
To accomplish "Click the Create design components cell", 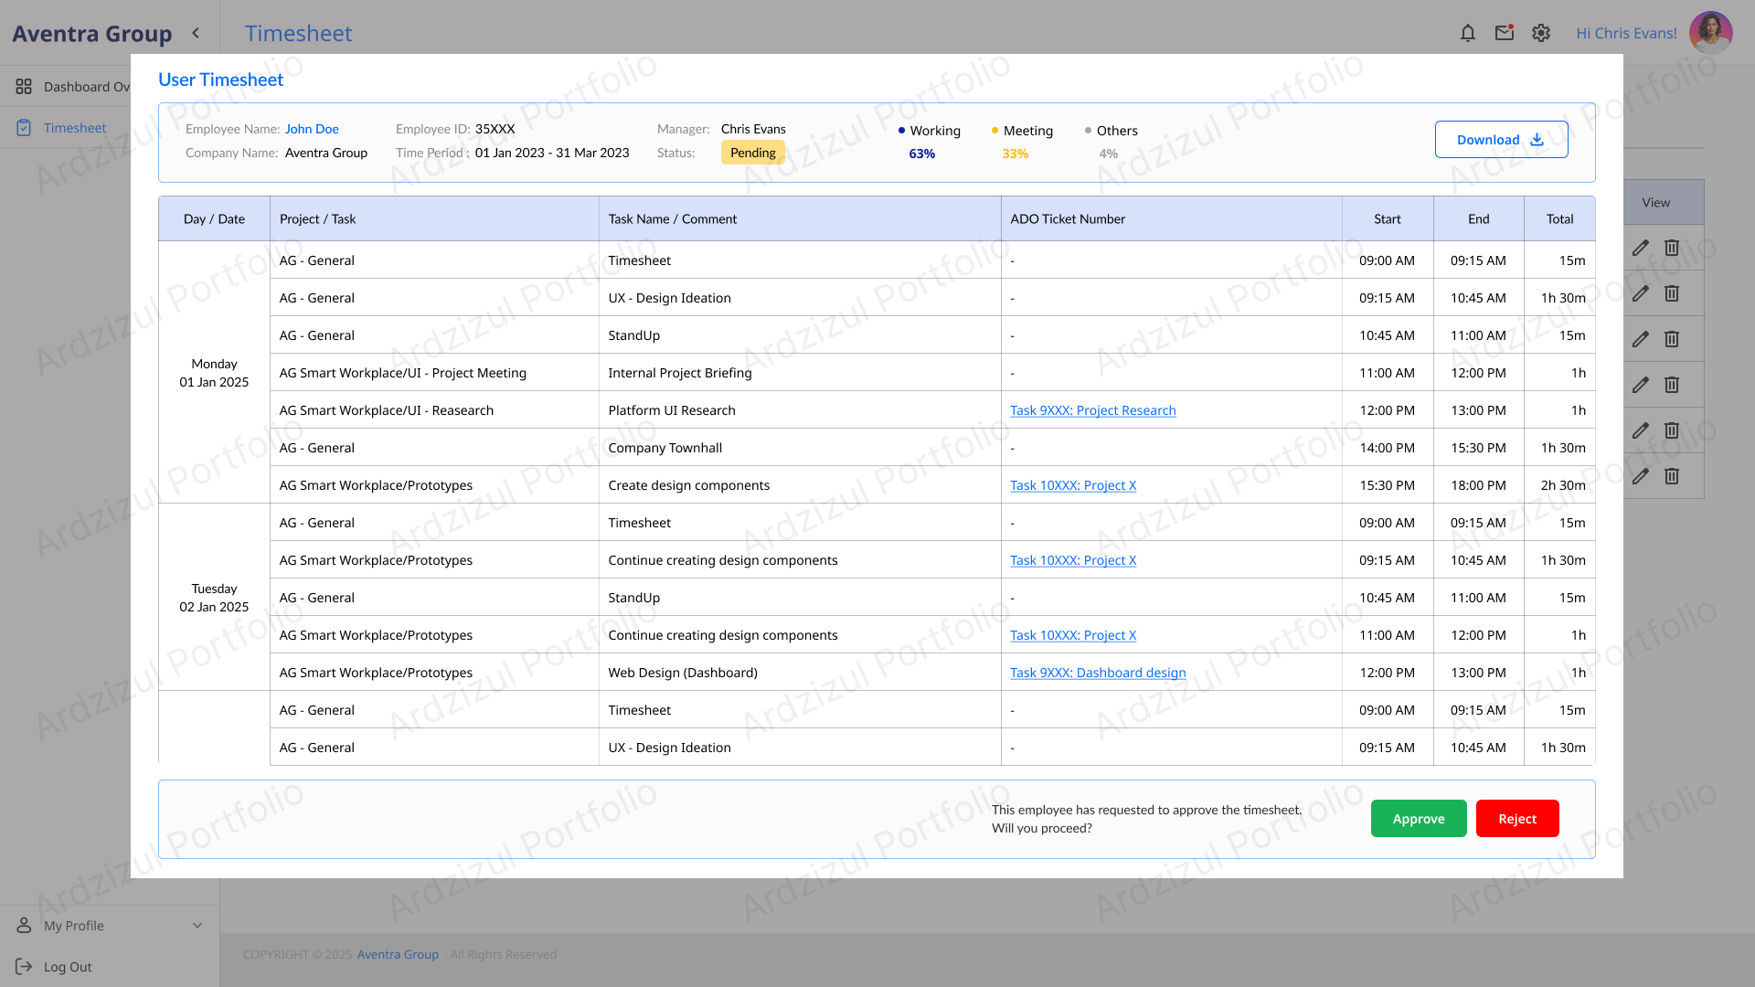I will pos(800,485).
